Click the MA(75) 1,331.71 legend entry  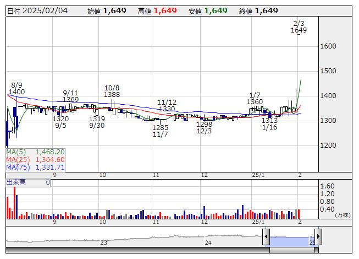pyautogui.click(x=36, y=167)
